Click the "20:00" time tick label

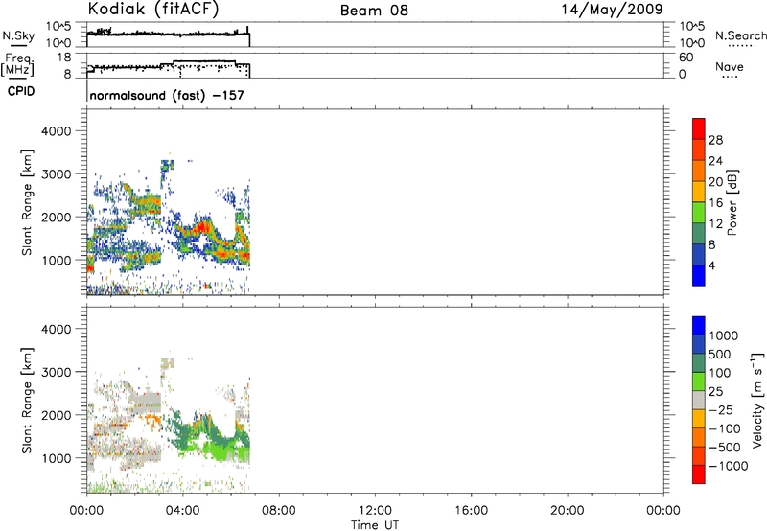(x=567, y=511)
